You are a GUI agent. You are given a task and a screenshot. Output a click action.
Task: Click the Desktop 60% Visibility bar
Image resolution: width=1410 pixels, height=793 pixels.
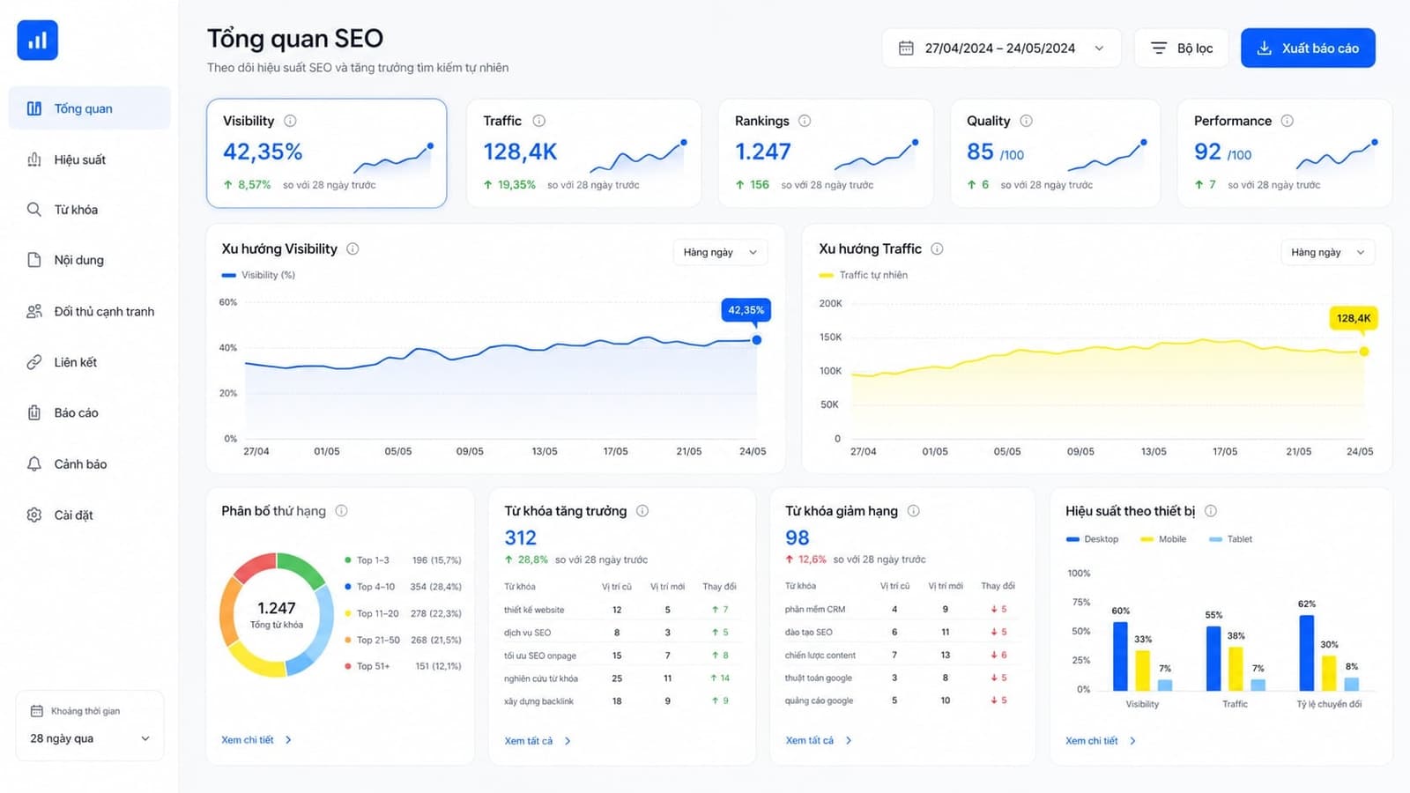coord(1120,656)
